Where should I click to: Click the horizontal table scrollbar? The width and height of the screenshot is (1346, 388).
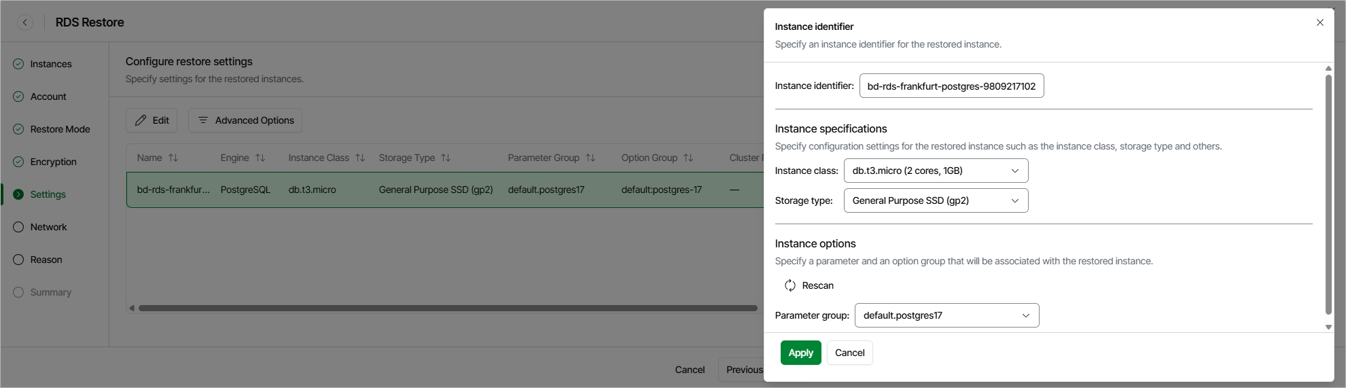click(x=447, y=308)
